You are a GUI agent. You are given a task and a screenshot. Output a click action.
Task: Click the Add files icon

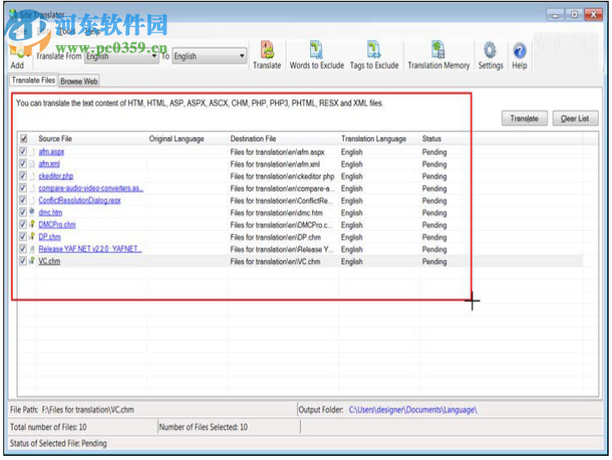tap(18, 57)
